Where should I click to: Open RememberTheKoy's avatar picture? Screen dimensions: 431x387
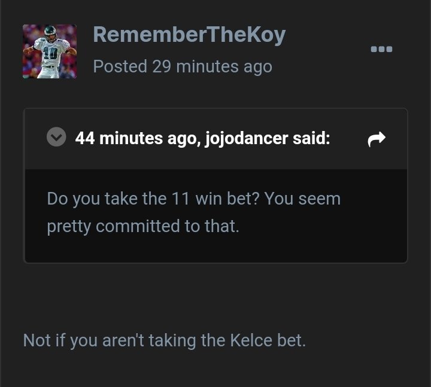[50, 51]
